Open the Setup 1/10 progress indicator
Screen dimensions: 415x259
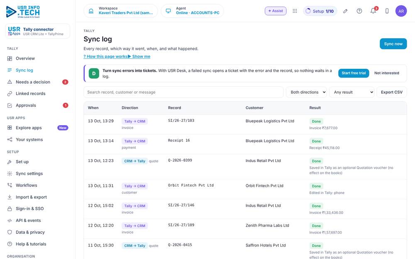[320, 11]
